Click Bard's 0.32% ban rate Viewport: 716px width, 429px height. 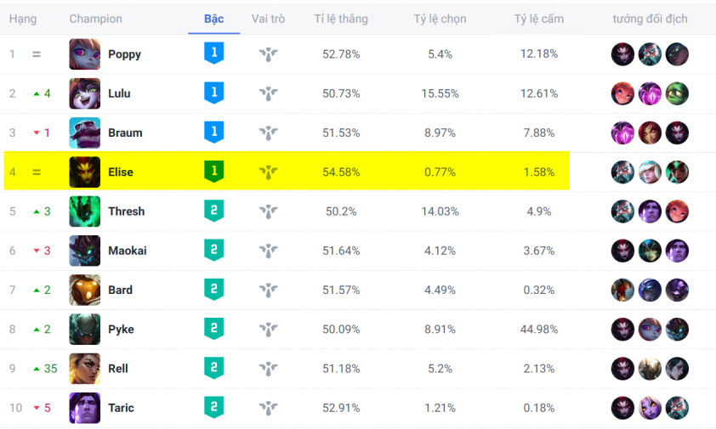click(539, 290)
